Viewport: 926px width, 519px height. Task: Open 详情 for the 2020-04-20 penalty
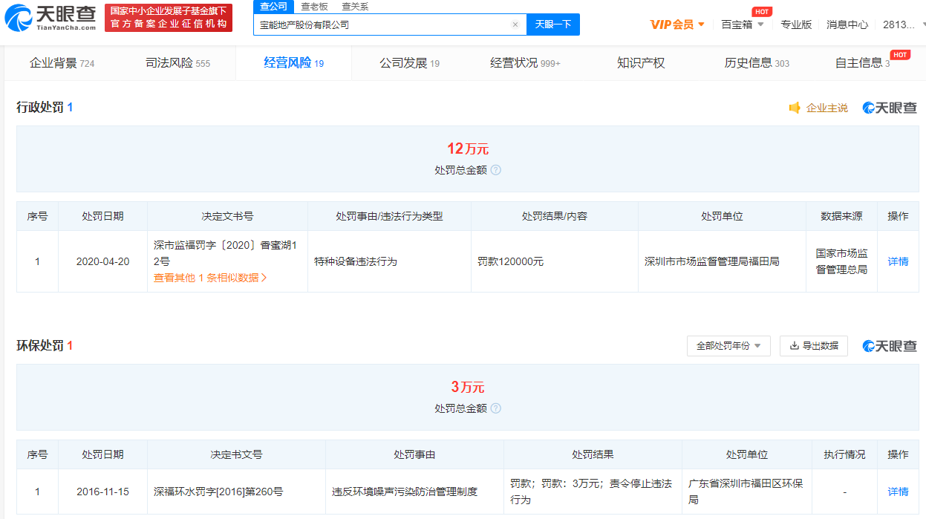tap(898, 261)
